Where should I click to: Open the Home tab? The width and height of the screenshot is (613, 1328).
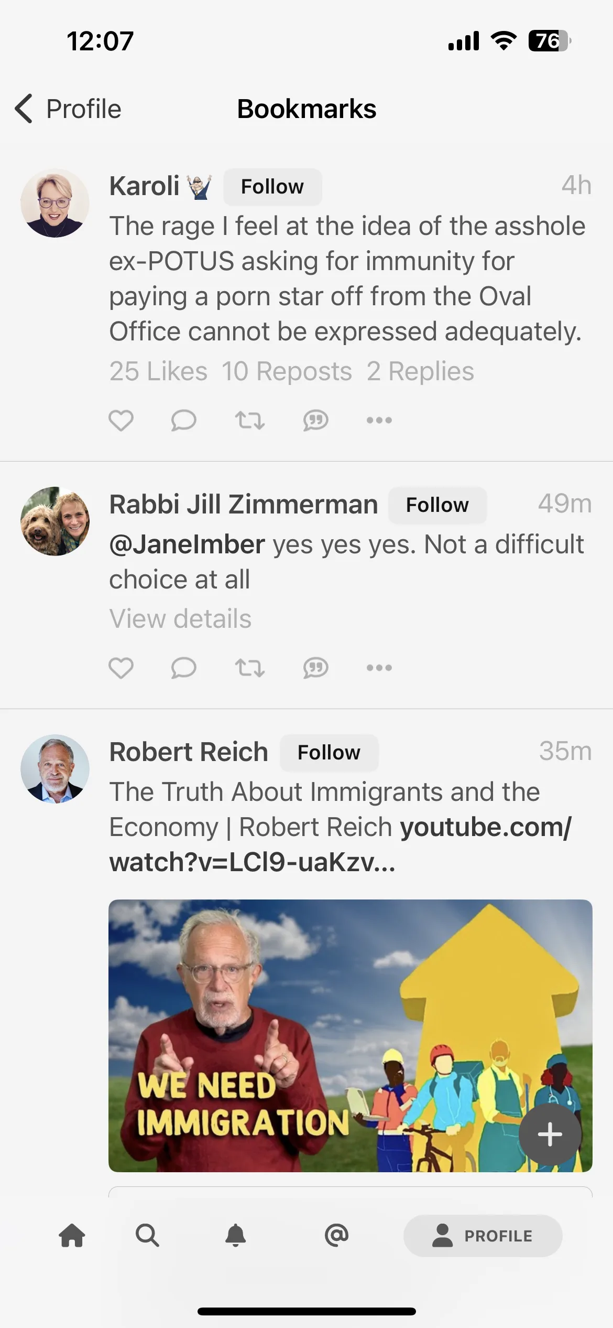pos(72,1235)
